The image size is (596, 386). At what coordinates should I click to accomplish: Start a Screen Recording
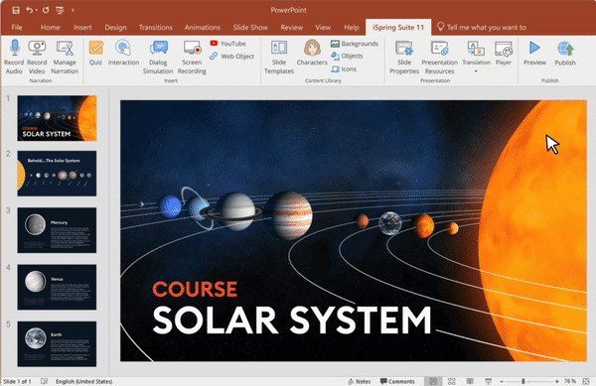point(192,57)
